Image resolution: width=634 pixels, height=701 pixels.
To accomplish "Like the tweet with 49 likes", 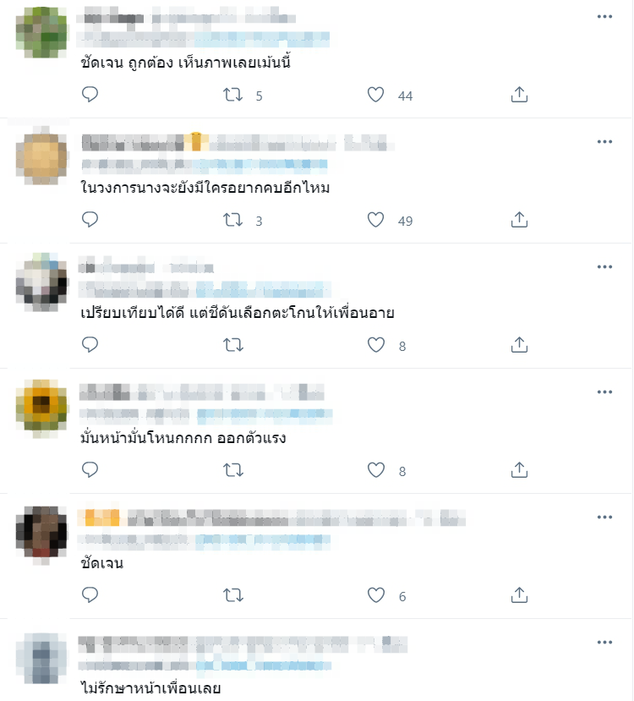I will click(375, 220).
